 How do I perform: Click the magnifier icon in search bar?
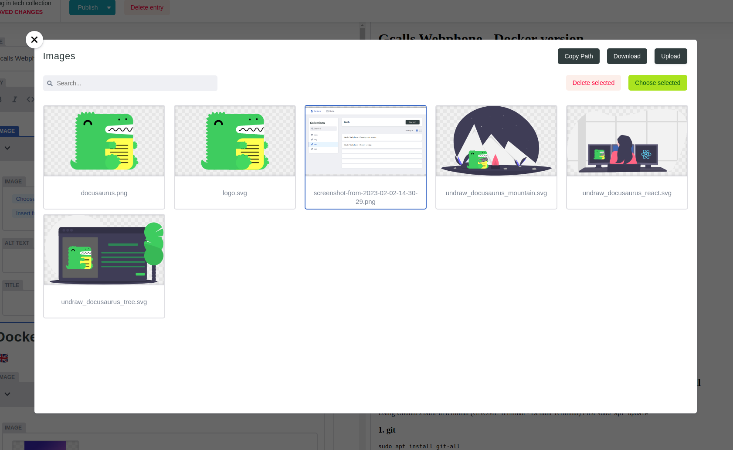click(50, 83)
